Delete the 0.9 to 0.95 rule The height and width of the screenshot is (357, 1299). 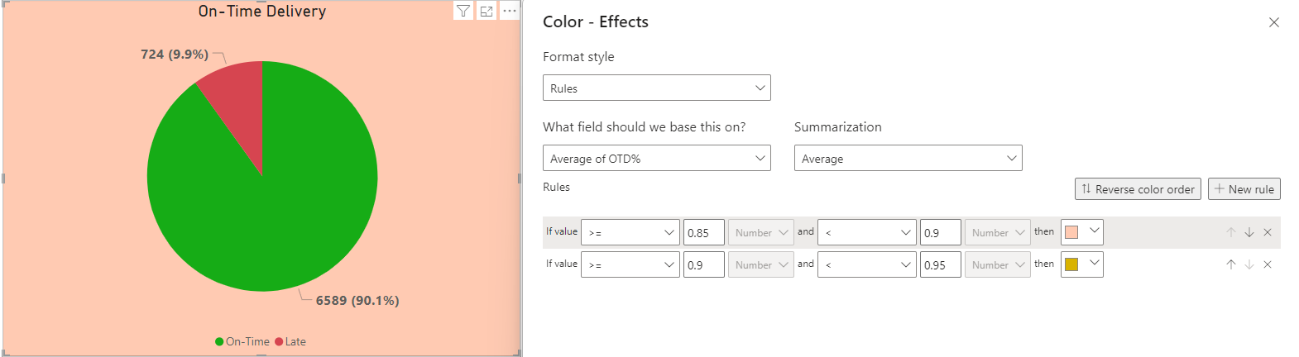tap(1268, 264)
